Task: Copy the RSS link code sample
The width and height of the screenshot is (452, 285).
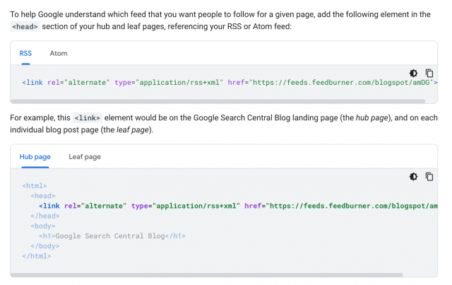Action: 429,73
